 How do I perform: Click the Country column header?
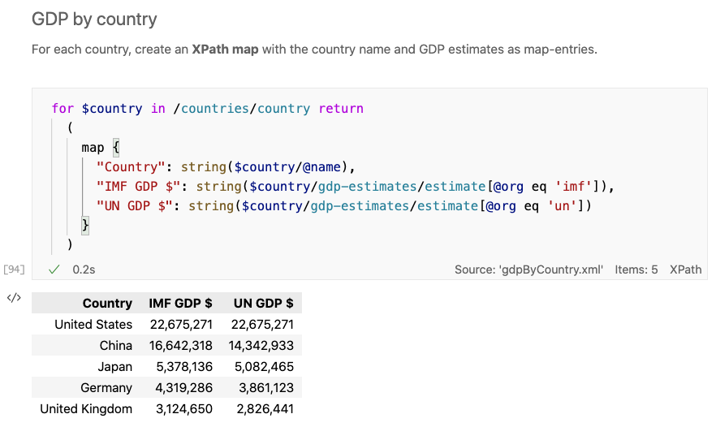(x=106, y=304)
